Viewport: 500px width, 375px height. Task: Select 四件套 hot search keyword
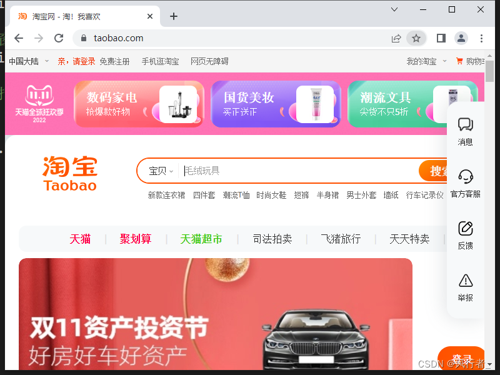tap(204, 195)
